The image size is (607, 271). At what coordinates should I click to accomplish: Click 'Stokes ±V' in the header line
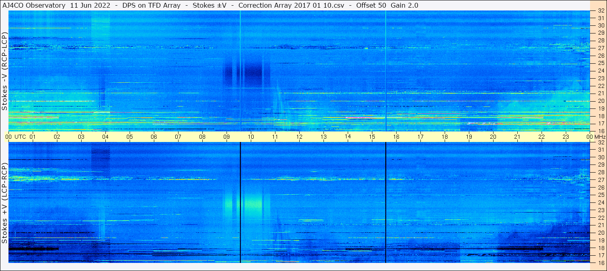point(210,6)
